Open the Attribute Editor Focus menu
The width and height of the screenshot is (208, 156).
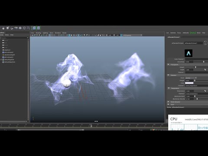pyautogui.click(x=179, y=33)
